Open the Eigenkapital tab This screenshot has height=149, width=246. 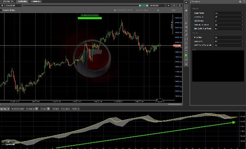click(x=5, y=109)
